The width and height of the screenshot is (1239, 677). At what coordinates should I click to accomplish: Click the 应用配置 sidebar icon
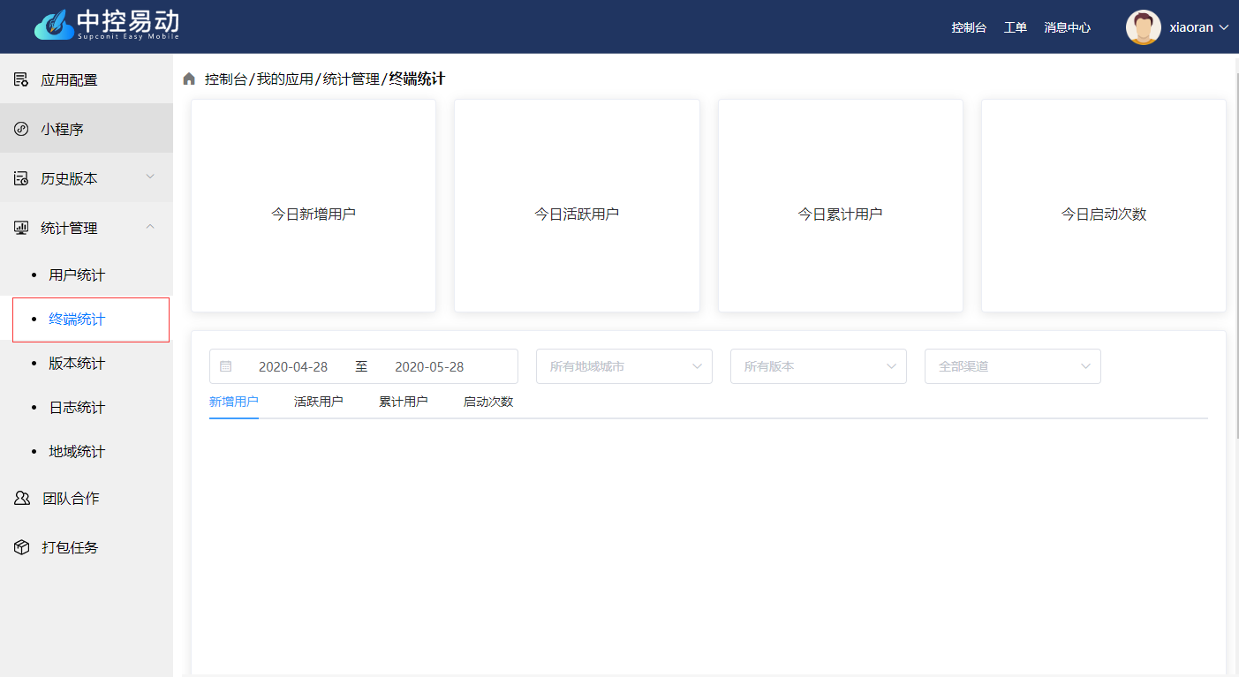click(x=21, y=79)
